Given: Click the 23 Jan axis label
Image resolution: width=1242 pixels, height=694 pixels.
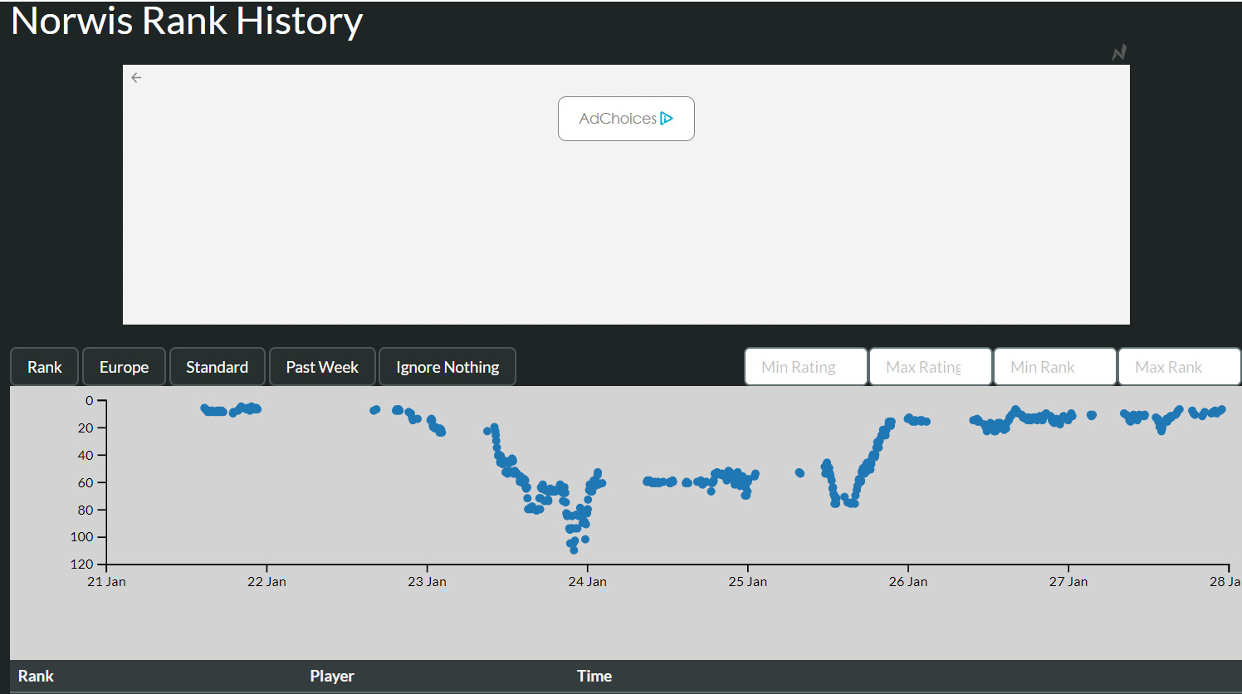Looking at the screenshot, I should [428, 582].
